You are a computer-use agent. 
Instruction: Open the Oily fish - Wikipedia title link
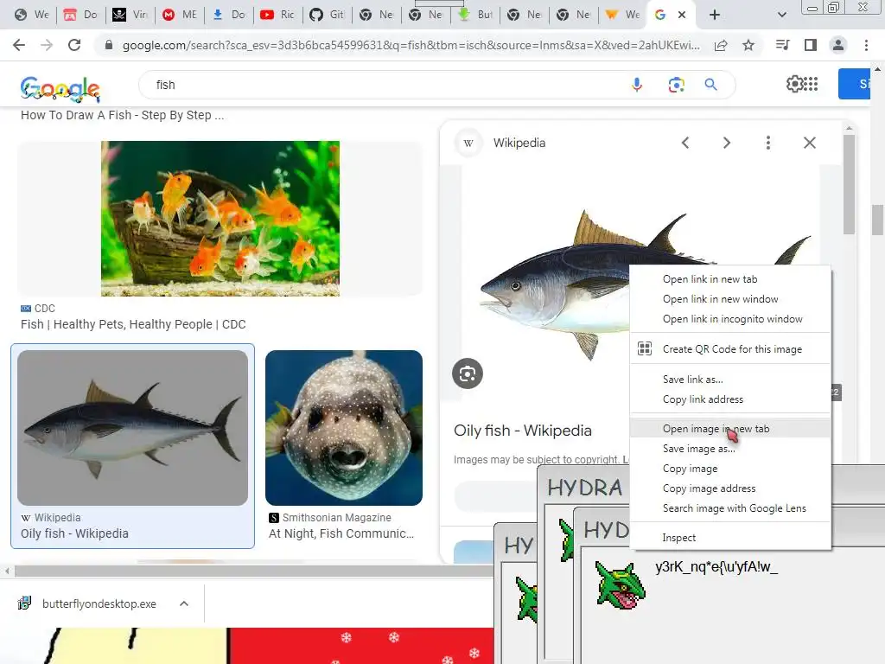523,431
